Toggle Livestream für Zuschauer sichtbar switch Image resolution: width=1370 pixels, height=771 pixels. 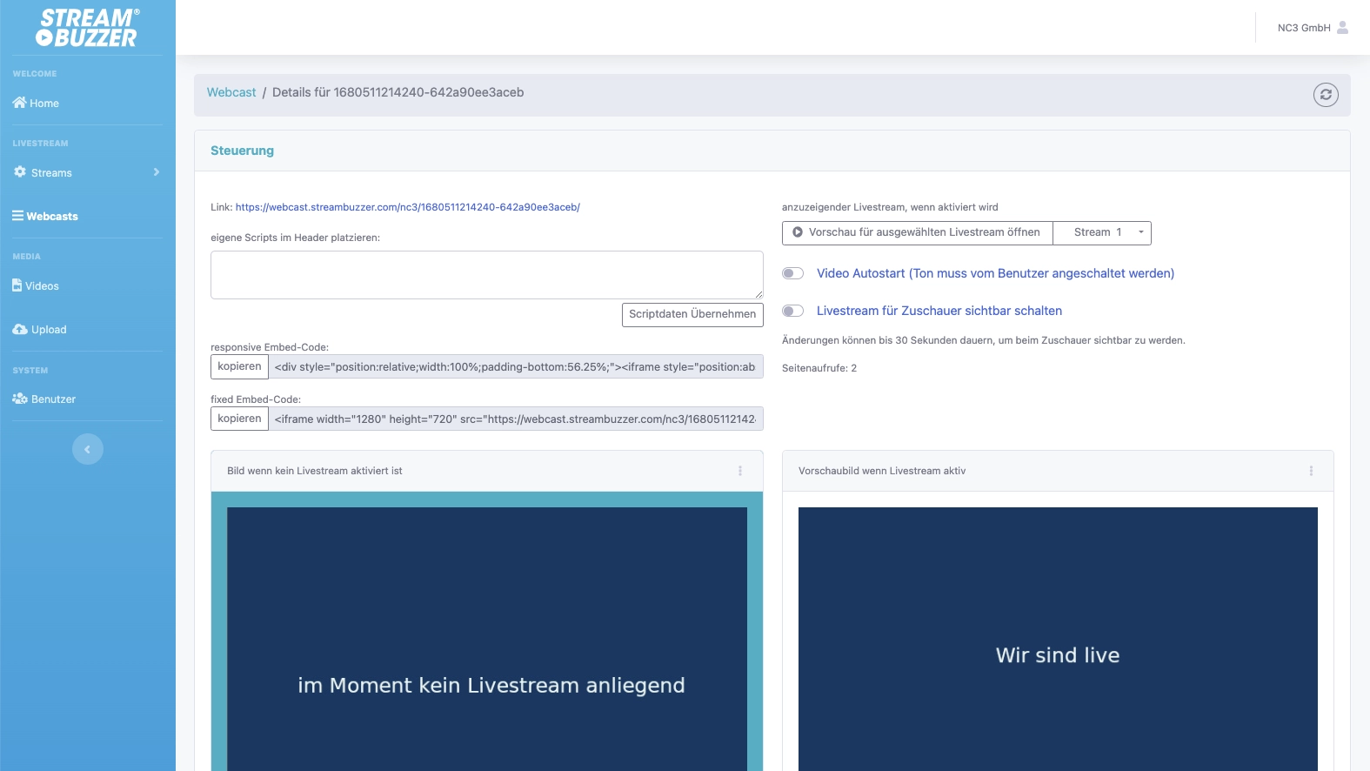(792, 311)
